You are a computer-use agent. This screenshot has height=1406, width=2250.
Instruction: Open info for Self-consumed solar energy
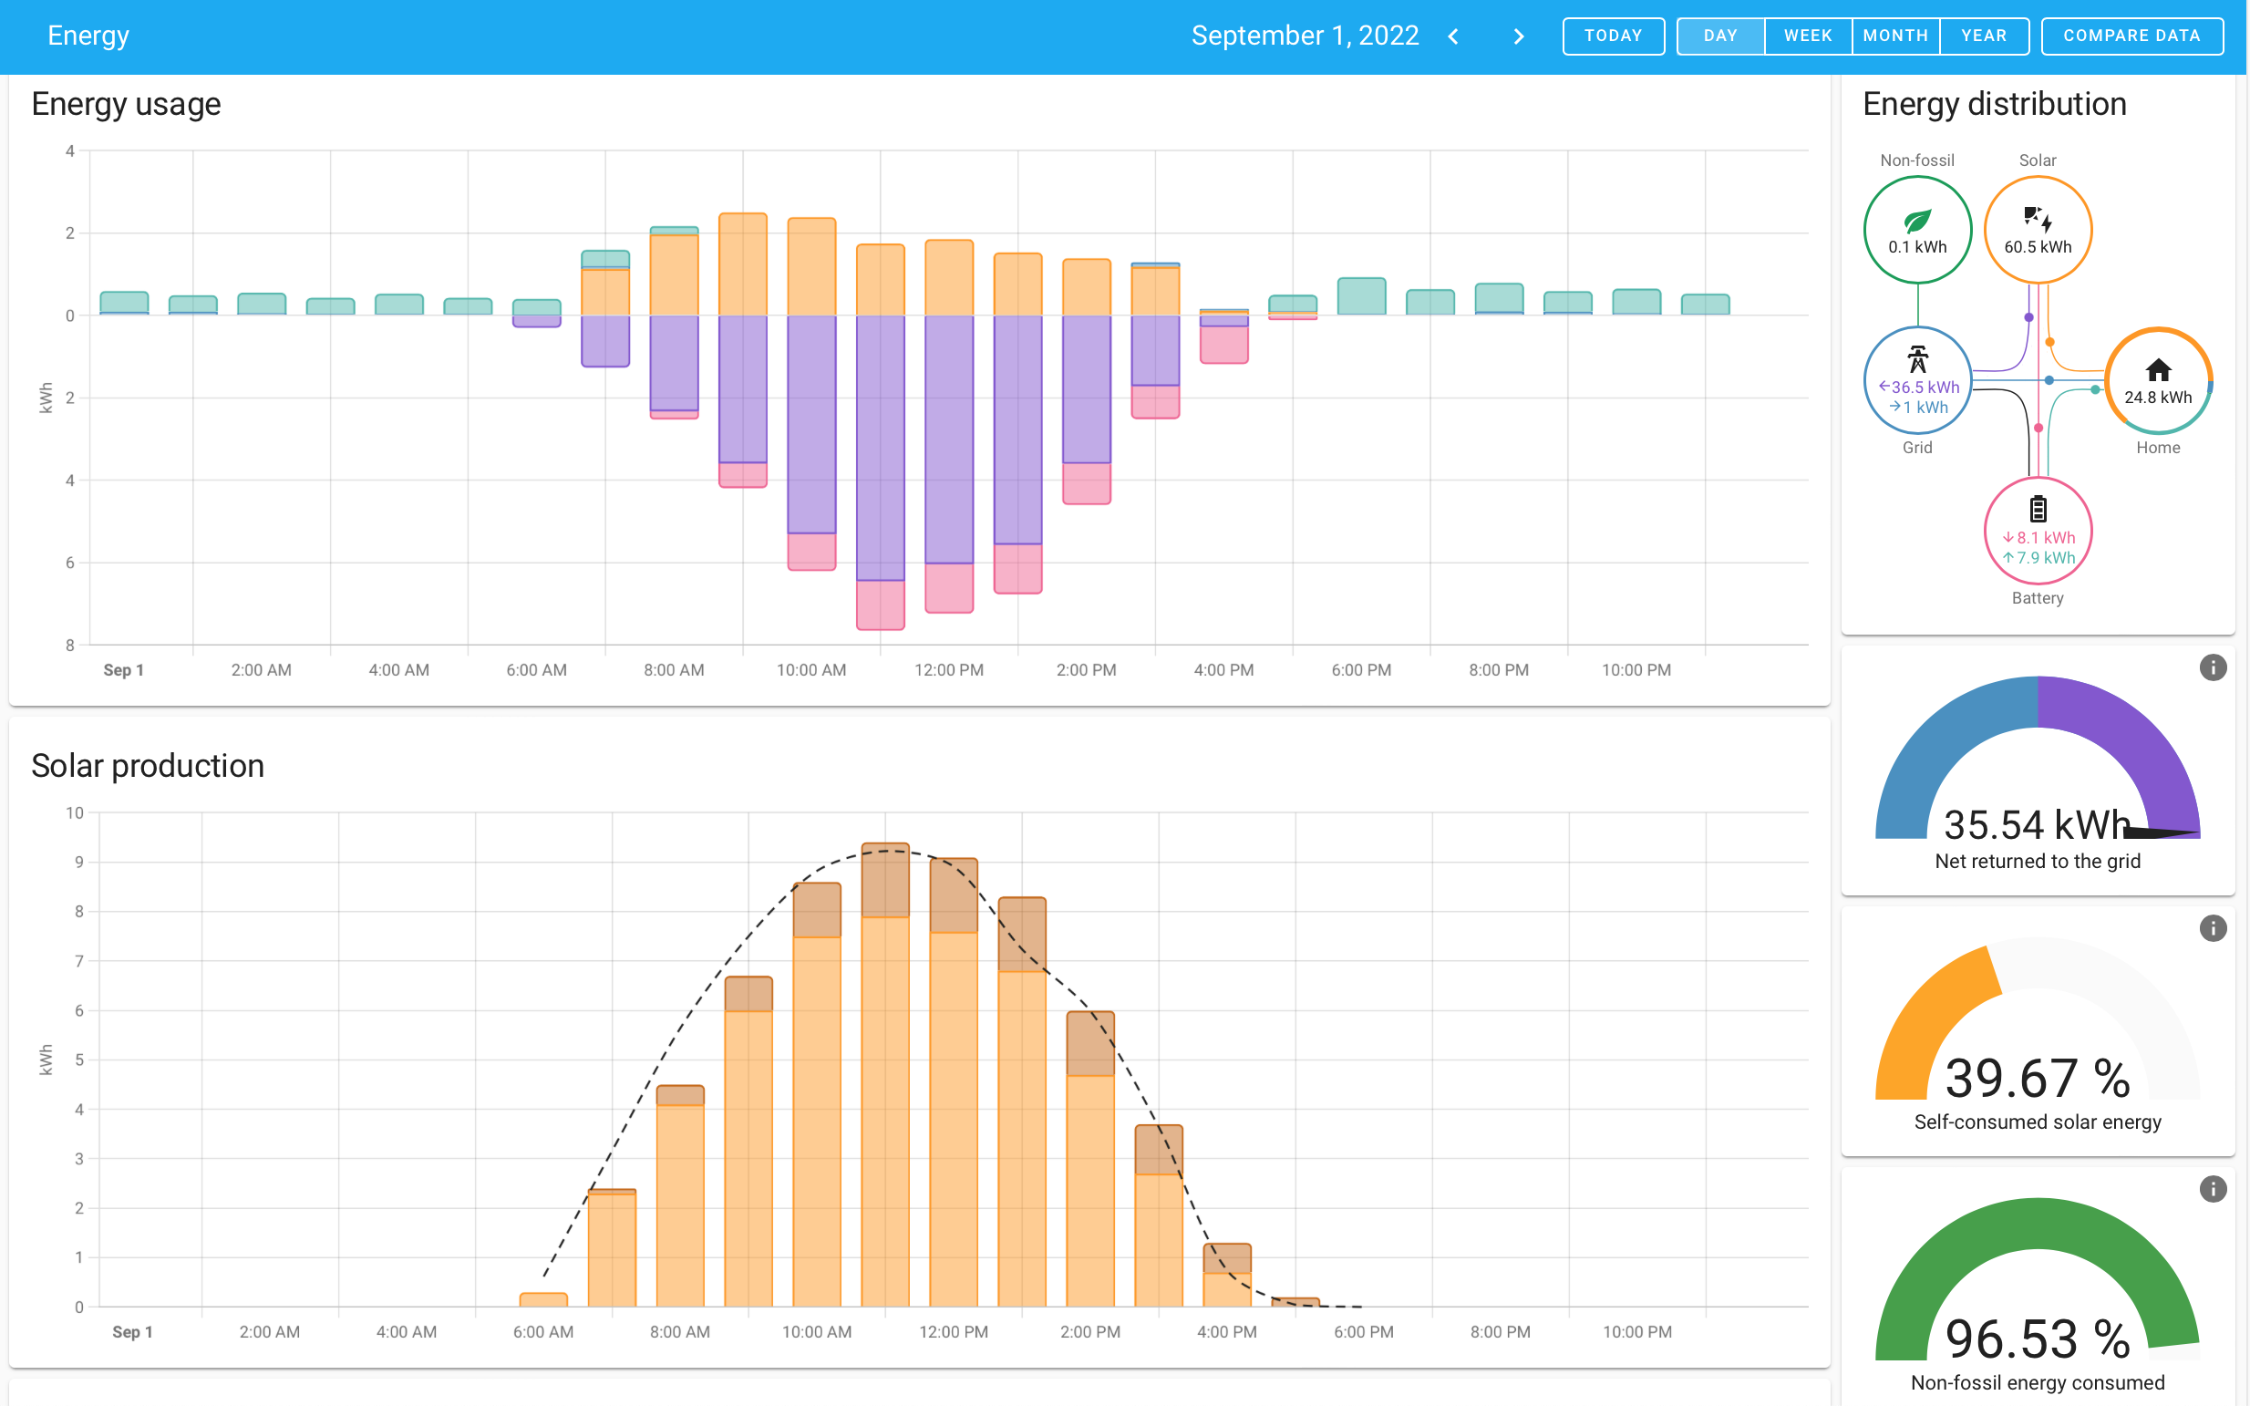click(x=2214, y=928)
